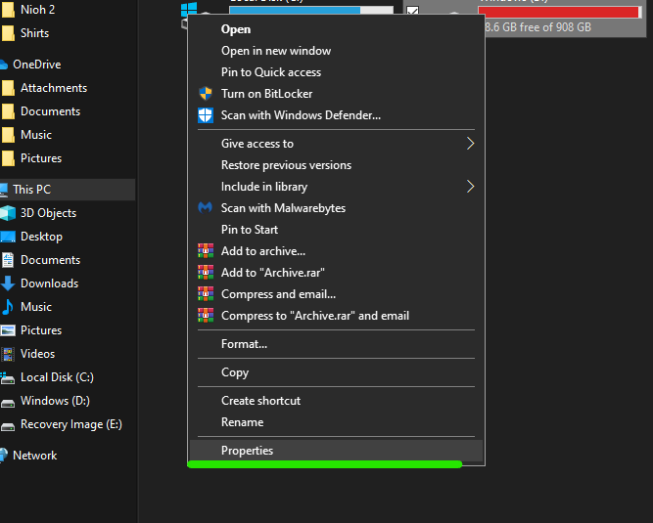Click WinRAR icon beside Compress to "Archive.rar" and email
This screenshot has height=523, width=653.
206,316
